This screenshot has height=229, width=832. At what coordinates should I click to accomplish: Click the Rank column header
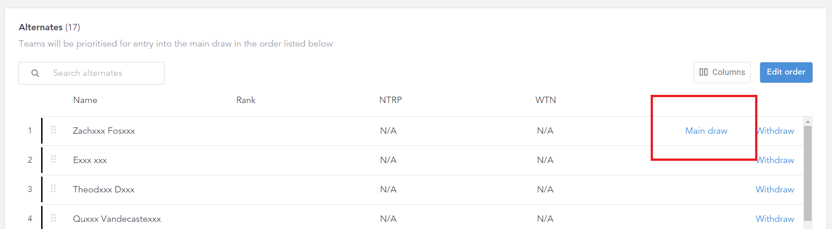tap(246, 100)
